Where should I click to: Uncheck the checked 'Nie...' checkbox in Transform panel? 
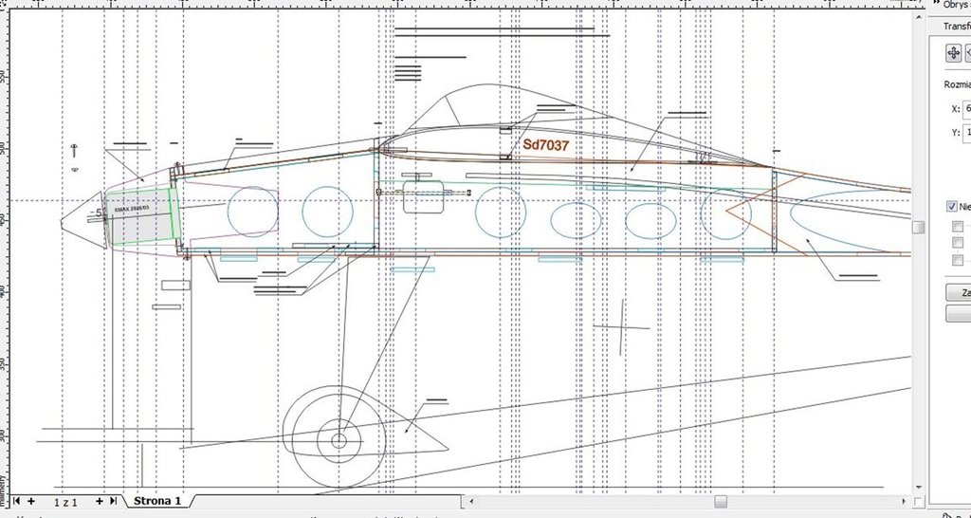pyautogui.click(x=952, y=206)
